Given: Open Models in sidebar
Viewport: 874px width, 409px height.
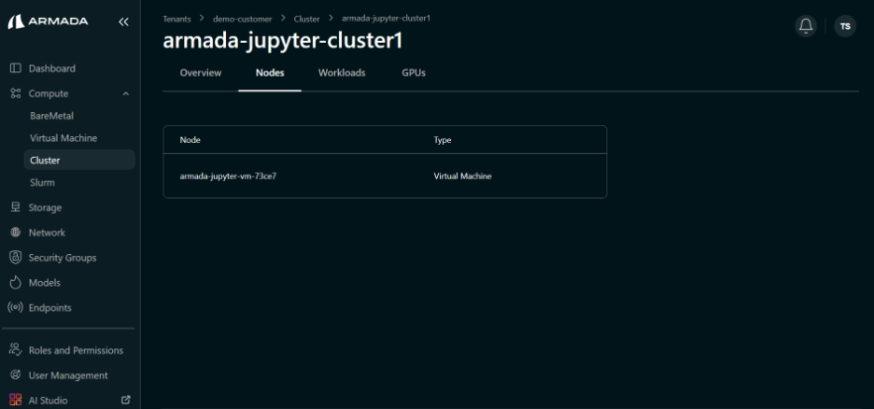Looking at the screenshot, I should [45, 283].
